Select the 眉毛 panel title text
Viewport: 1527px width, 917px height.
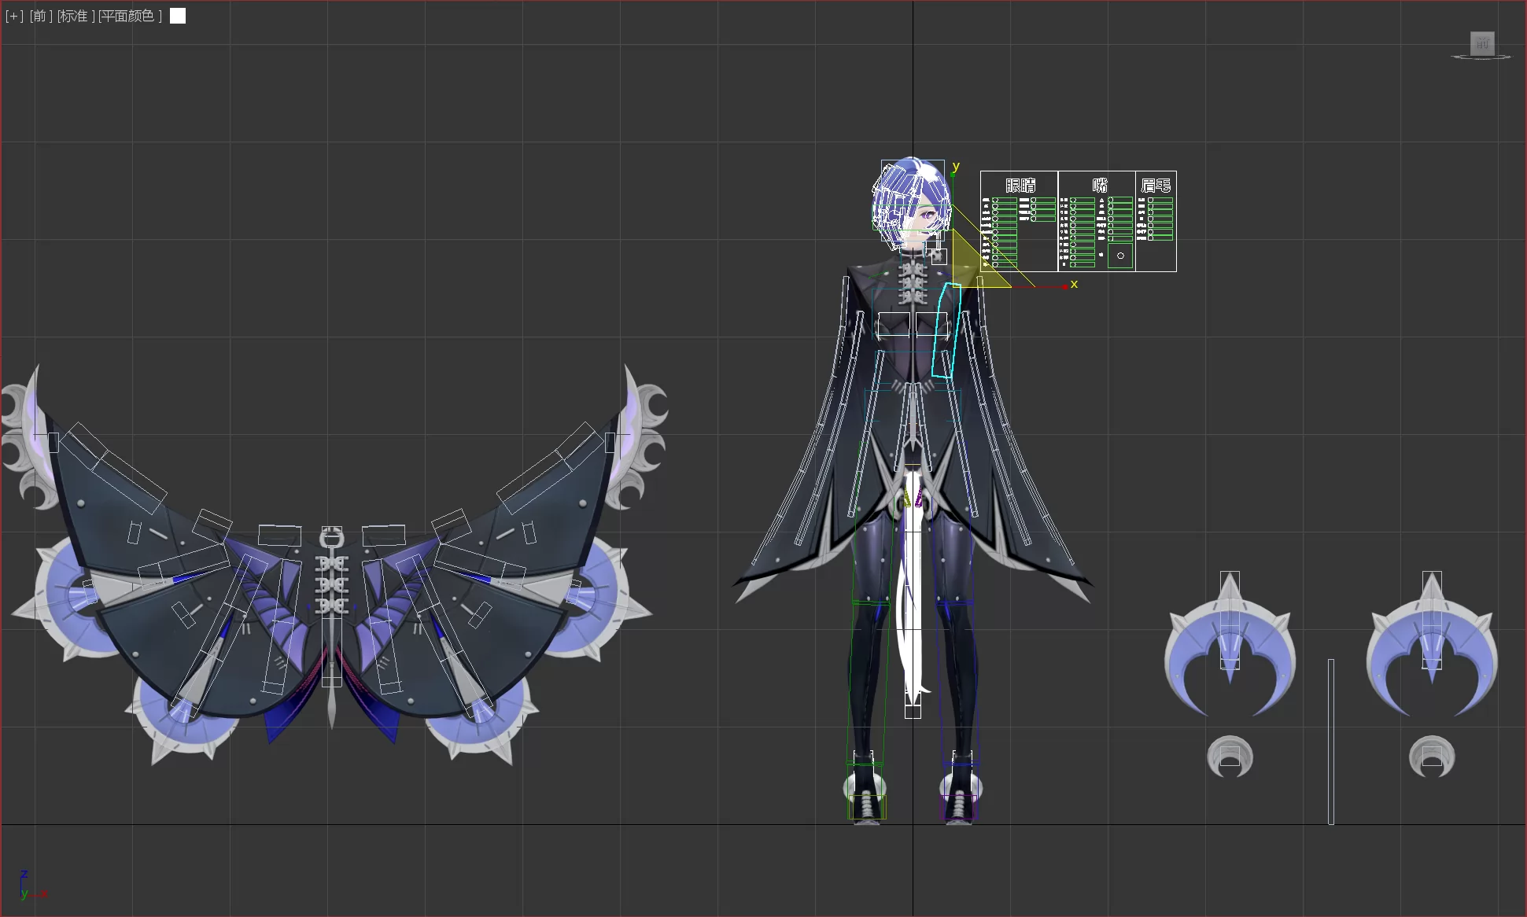coord(1156,186)
